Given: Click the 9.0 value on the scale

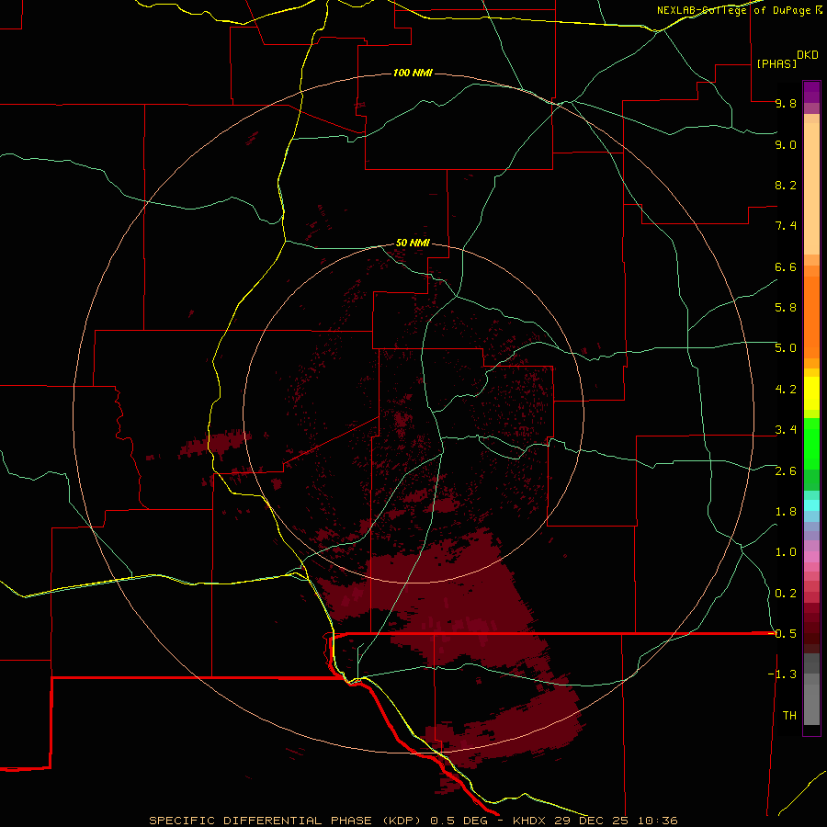Looking at the screenshot, I should pyautogui.click(x=786, y=144).
